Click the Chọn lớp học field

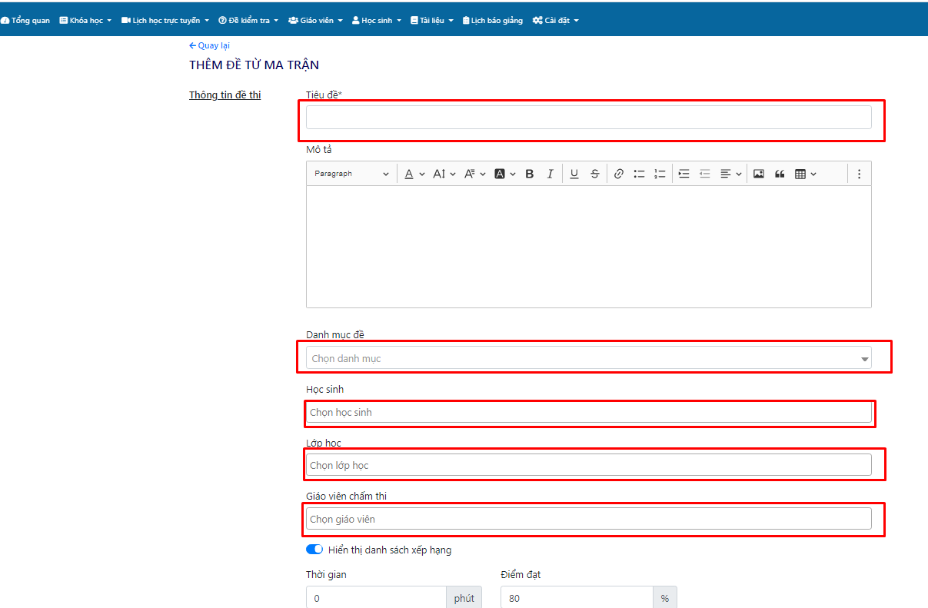click(x=589, y=465)
